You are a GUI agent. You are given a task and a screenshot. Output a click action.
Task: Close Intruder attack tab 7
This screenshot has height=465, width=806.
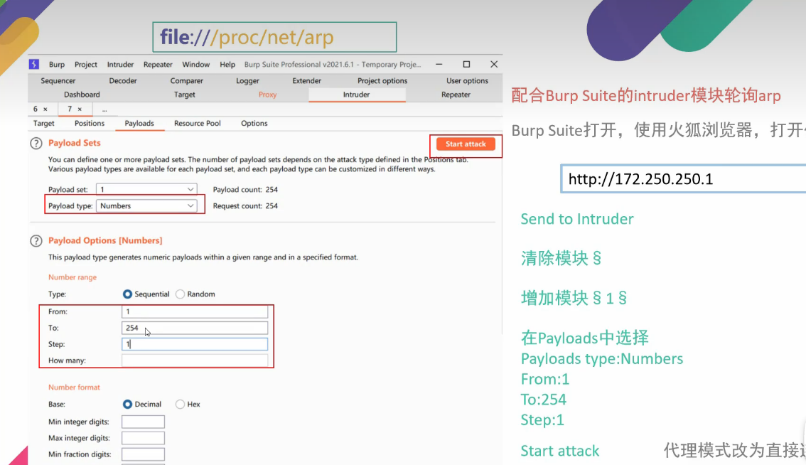[x=80, y=109]
